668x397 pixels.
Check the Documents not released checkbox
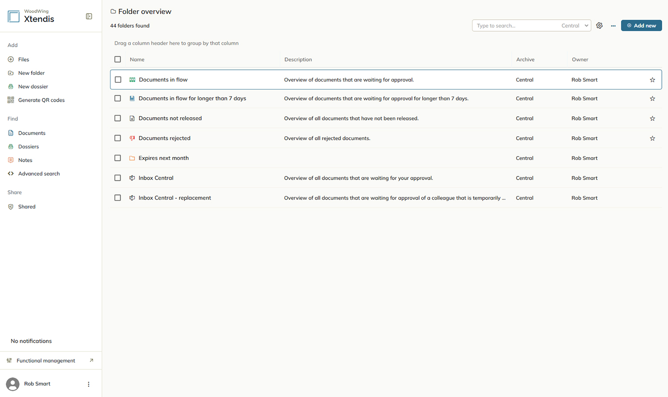click(x=118, y=118)
